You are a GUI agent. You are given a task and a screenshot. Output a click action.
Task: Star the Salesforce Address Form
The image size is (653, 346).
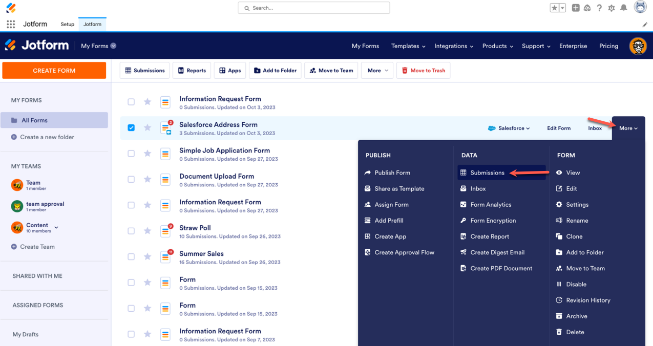click(x=148, y=127)
